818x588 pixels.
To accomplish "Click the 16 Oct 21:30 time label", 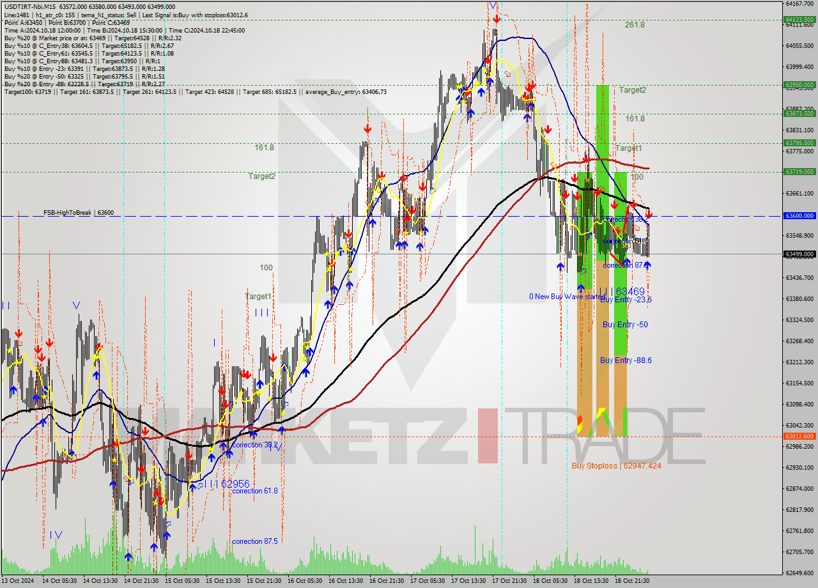I will coord(387,581).
